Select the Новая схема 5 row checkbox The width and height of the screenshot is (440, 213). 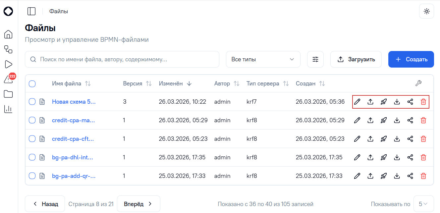(x=32, y=102)
